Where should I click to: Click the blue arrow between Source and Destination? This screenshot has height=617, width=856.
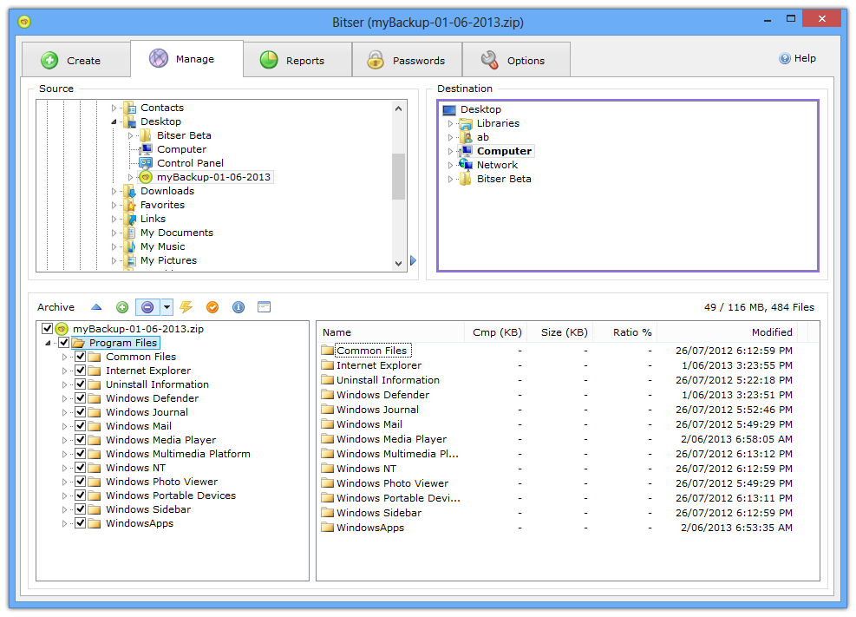pyautogui.click(x=414, y=260)
